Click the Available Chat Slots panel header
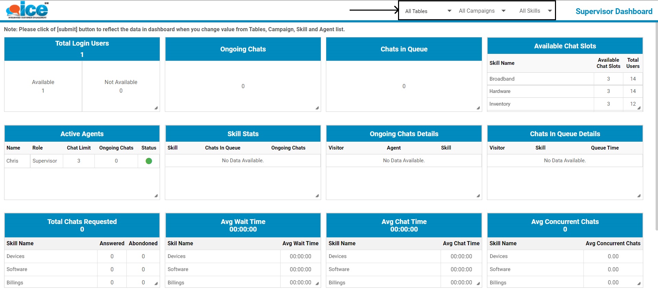Viewport: 658px width, 295px height. click(565, 46)
